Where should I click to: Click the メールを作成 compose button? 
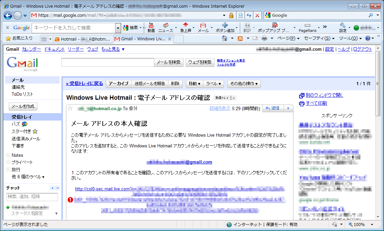tap(23, 106)
